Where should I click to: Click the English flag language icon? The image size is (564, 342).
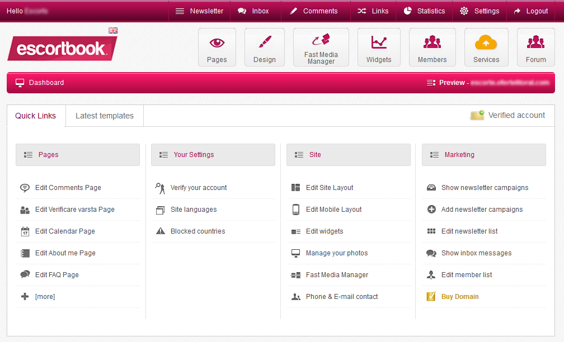pos(113,31)
